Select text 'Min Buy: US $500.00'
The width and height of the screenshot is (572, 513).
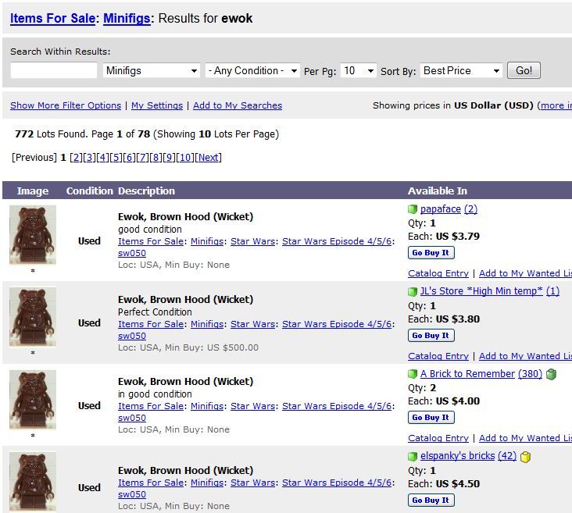point(211,347)
